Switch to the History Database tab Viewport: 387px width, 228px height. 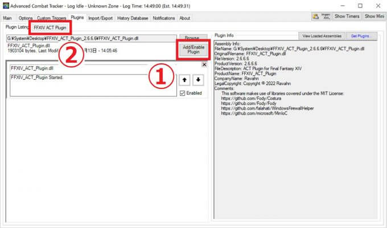click(x=133, y=18)
